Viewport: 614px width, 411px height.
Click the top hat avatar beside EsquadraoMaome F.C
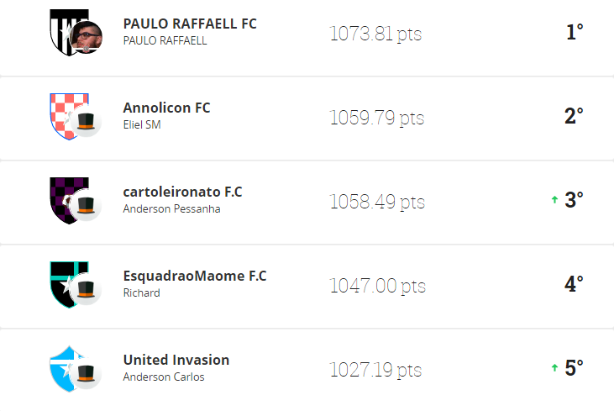86,290
